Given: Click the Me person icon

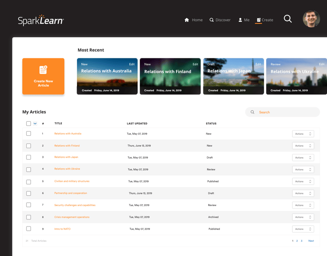Looking at the screenshot, I should coord(240,20).
